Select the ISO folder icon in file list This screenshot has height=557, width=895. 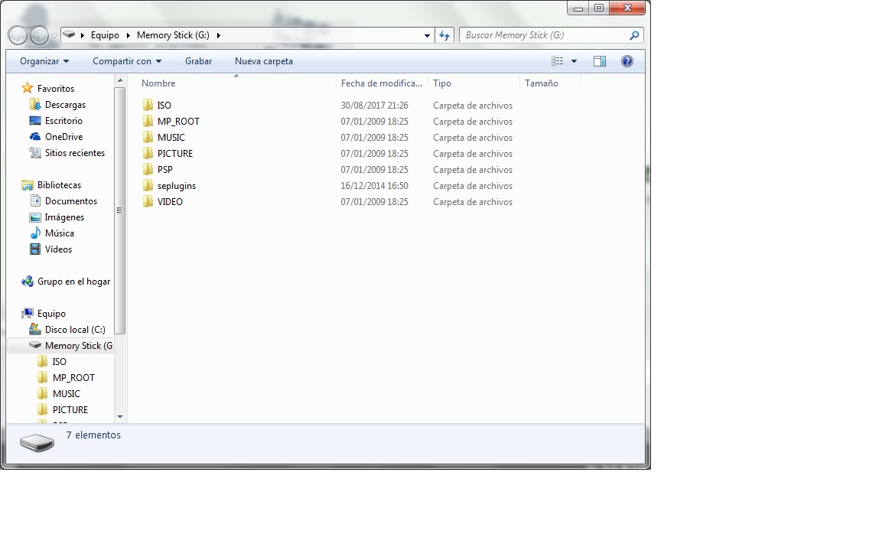click(x=148, y=105)
